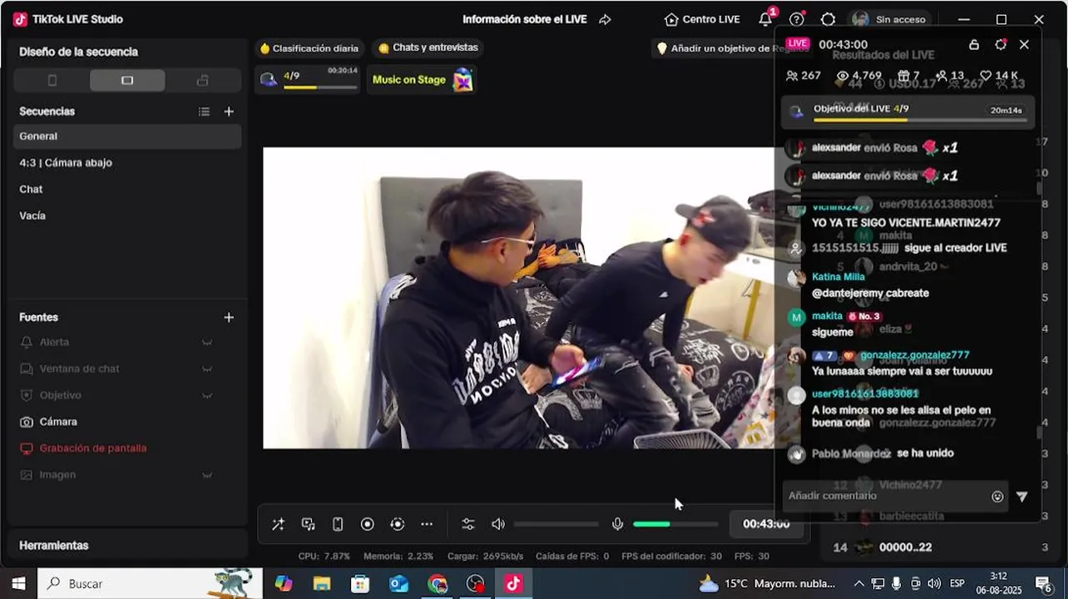Select the Grabación de pantalla source
This screenshot has height=599, width=1068.
[127, 448]
